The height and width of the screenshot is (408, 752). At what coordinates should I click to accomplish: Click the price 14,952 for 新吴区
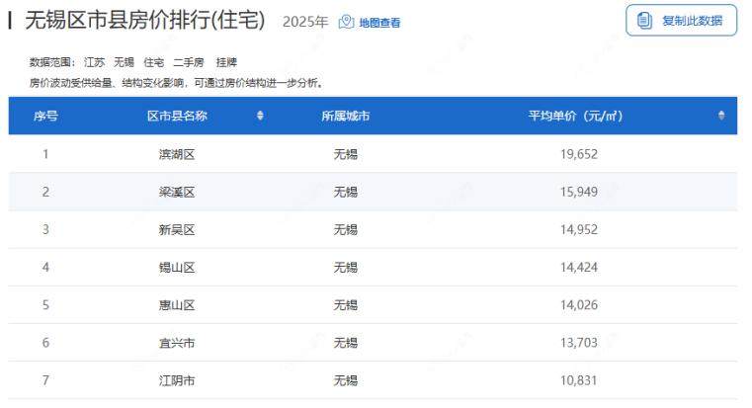579,229
